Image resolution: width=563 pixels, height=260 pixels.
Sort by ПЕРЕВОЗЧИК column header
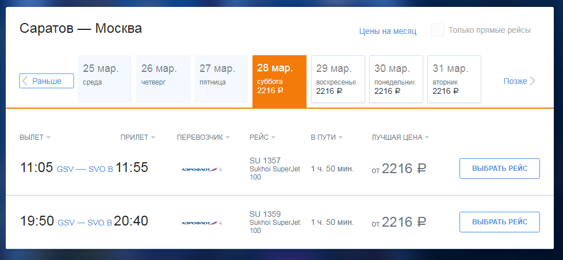(203, 137)
